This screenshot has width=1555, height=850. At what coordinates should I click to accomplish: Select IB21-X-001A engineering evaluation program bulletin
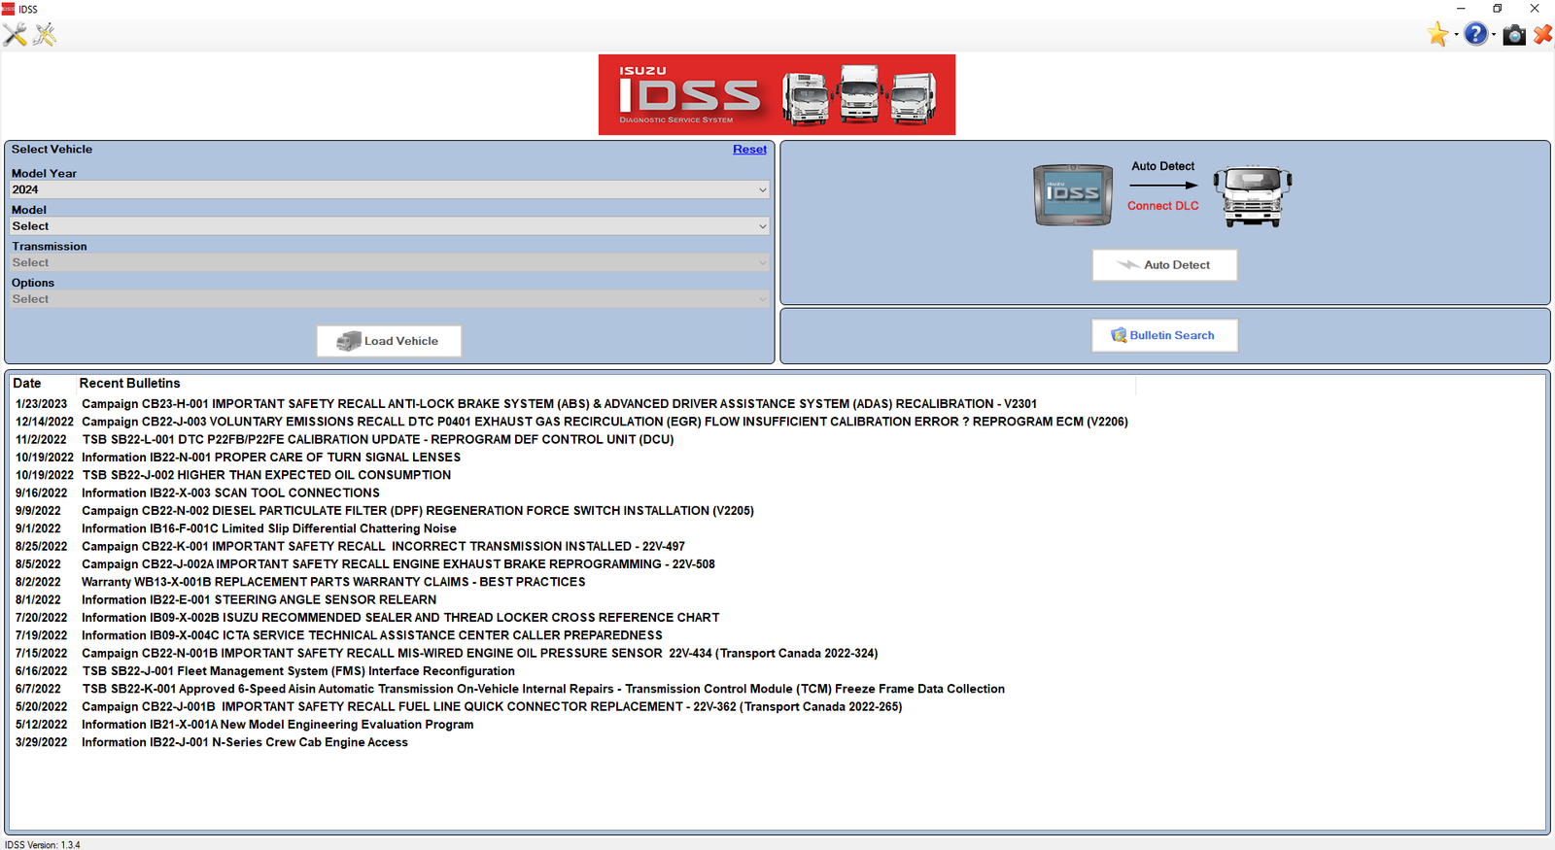coord(278,725)
